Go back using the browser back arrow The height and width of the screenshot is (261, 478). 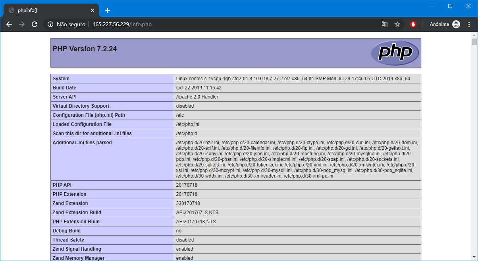[x=10, y=24]
